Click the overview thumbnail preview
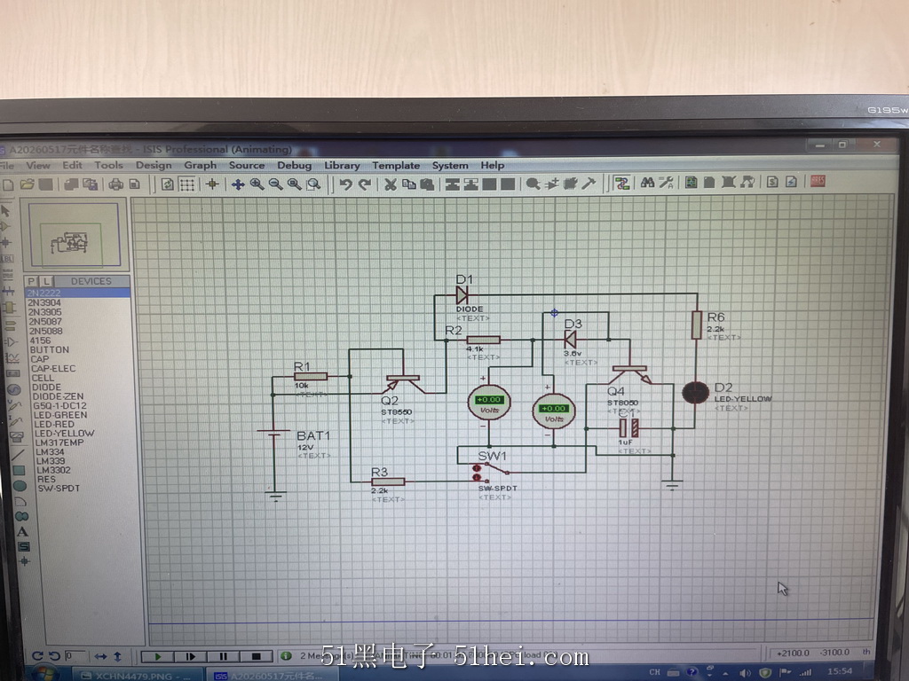 [x=74, y=234]
